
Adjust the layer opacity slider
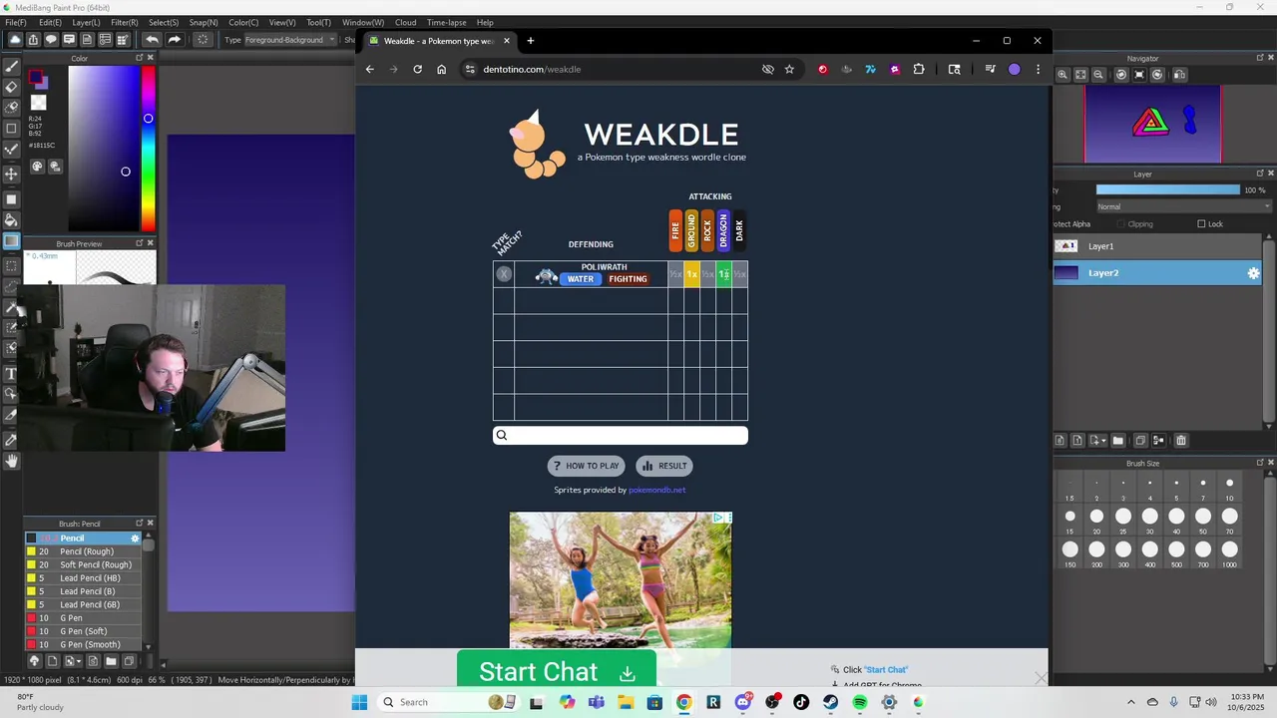pos(1167,189)
